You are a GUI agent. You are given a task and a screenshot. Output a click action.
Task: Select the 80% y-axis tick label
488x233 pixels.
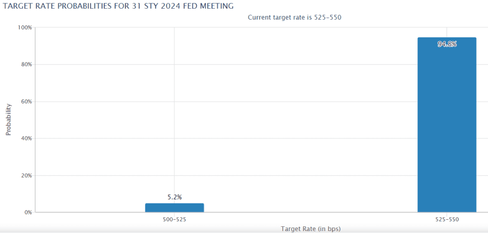tap(25, 64)
